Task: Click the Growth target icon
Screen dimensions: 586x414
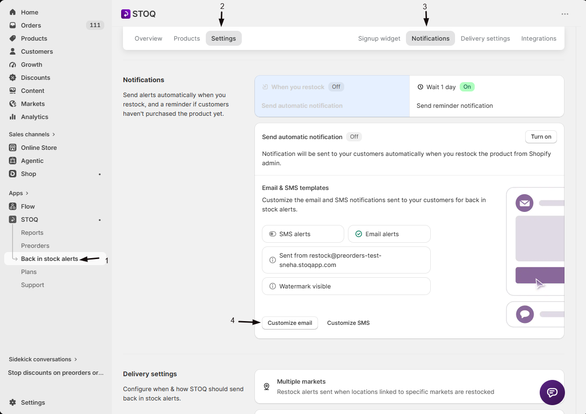Action: tap(13, 64)
